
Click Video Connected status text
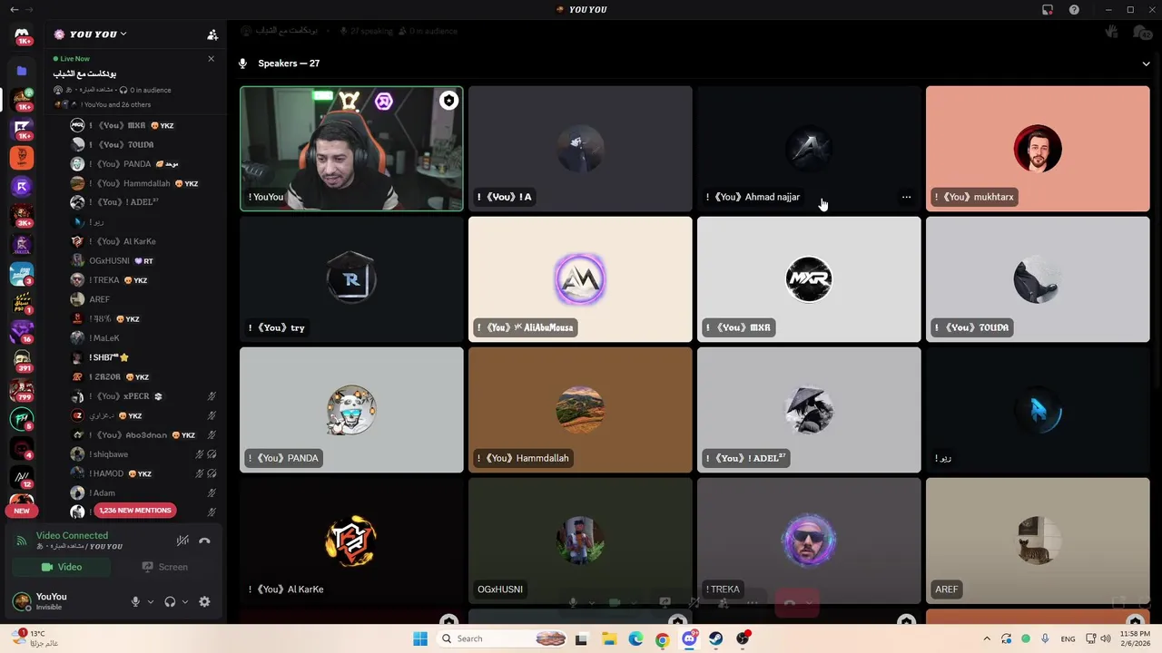click(72, 536)
